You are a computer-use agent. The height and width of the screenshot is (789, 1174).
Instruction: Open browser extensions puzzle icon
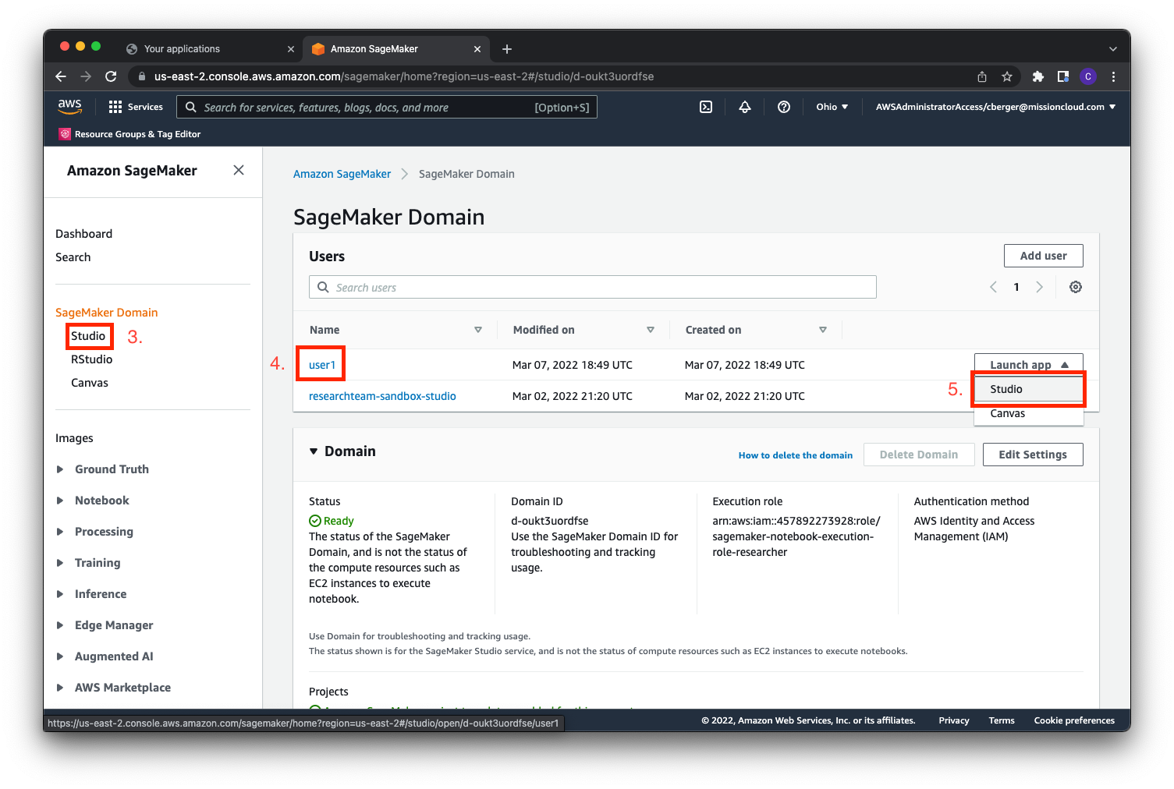point(1037,76)
